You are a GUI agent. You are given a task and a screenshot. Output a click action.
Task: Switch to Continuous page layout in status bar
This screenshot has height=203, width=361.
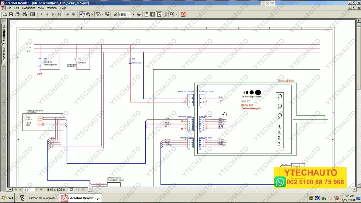(x=77, y=189)
